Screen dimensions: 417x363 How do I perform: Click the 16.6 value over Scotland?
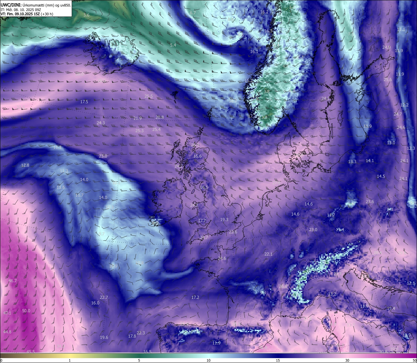(197, 156)
